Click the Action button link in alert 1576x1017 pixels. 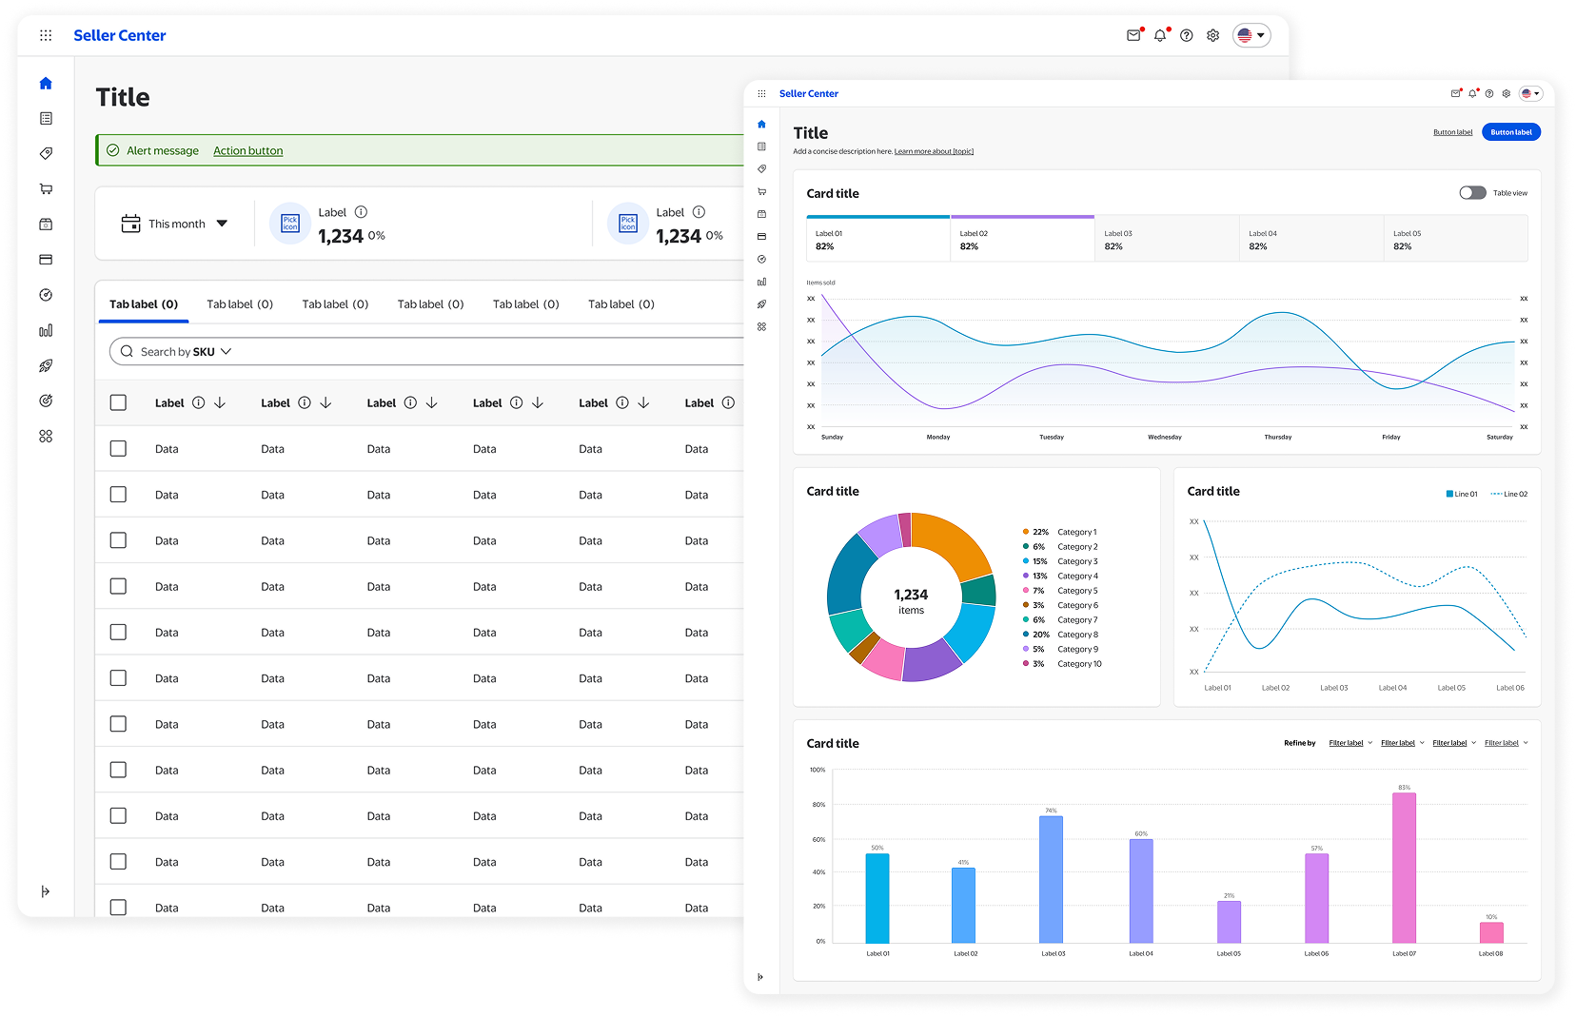click(247, 151)
